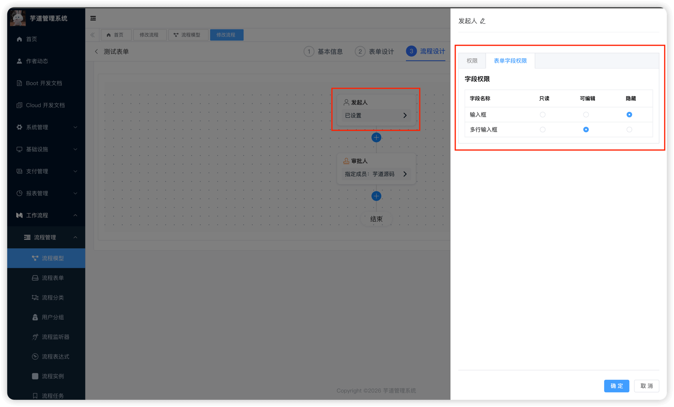The height and width of the screenshot is (407, 674).
Task: Toggle the hamburger menu collapse icon
Action: coord(93,18)
